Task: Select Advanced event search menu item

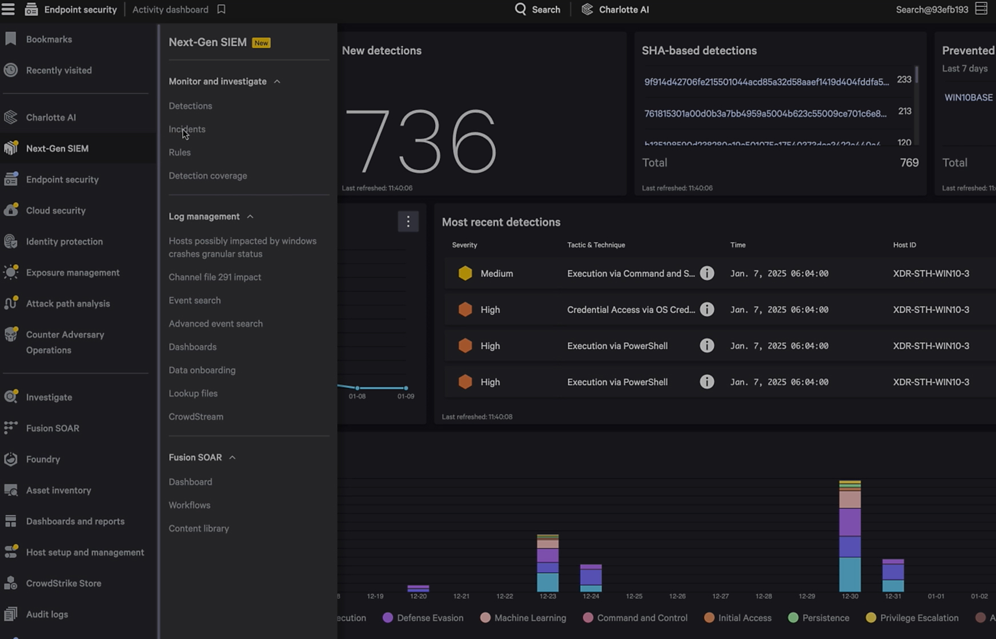Action: coord(215,323)
